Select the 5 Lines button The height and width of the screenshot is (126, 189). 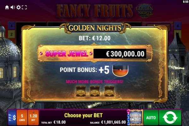(22, 117)
